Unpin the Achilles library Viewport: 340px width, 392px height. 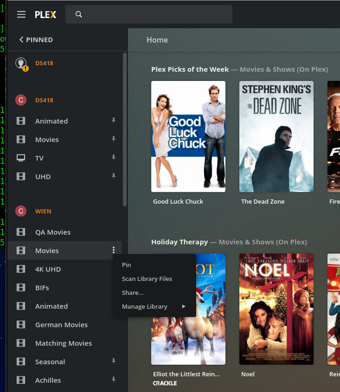(x=114, y=380)
